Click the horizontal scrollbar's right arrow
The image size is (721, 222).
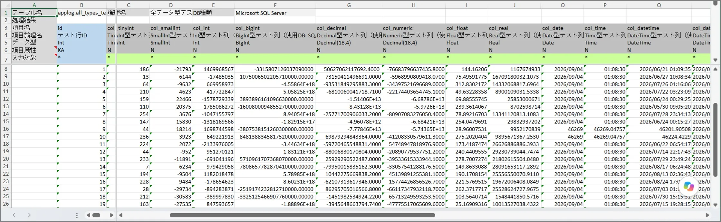[x=707, y=215]
